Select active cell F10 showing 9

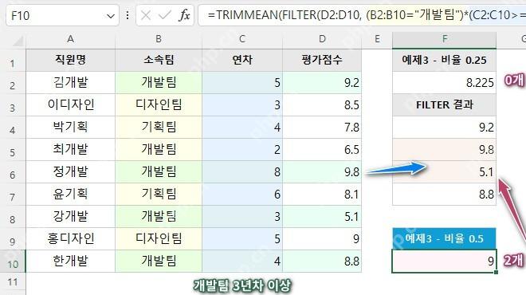(445, 261)
